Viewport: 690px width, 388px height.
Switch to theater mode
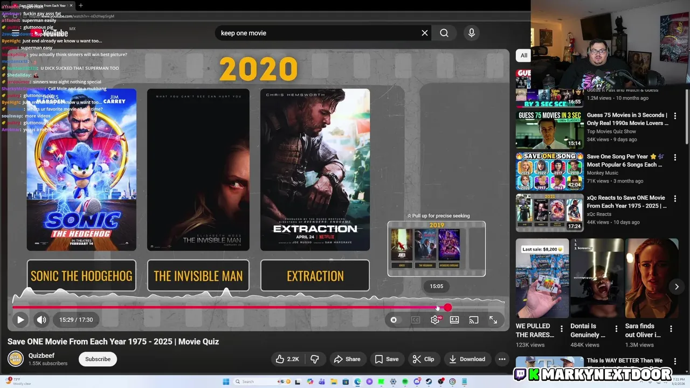(x=454, y=320)
